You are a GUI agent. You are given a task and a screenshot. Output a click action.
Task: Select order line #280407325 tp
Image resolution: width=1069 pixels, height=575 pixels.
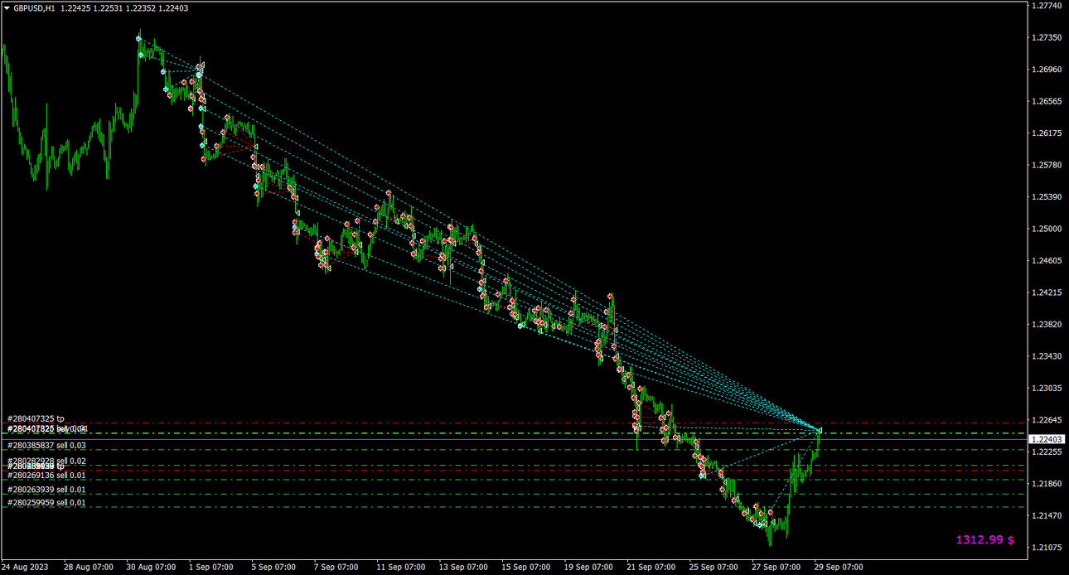pyautogui.click(x=36, y=419)
